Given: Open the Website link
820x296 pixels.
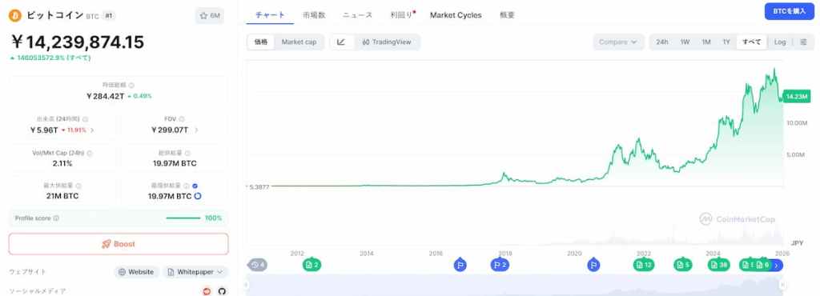Looking at the screenshot, I should click(136, 272).
